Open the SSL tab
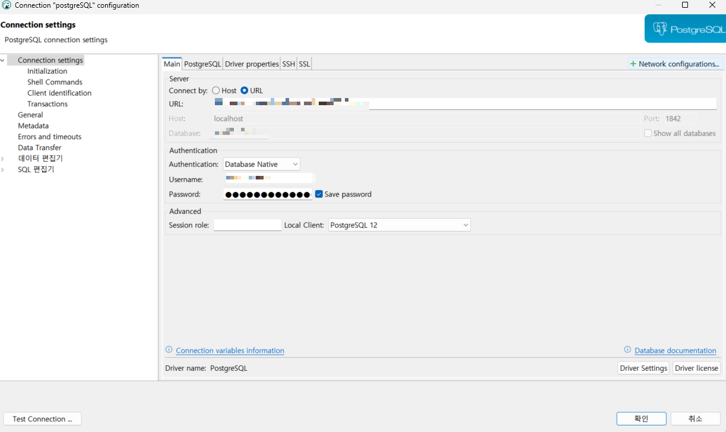 click(x=305, y=64)
